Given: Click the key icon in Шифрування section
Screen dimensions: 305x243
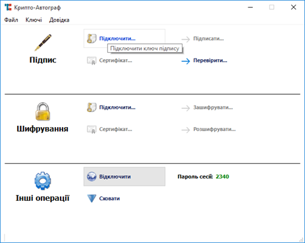Looking at the screenshot, I should coord(92,107).
